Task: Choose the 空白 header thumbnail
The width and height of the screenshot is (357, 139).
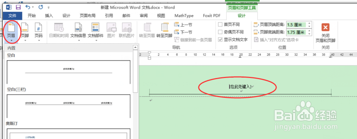Action: click(x=69, y=72)
